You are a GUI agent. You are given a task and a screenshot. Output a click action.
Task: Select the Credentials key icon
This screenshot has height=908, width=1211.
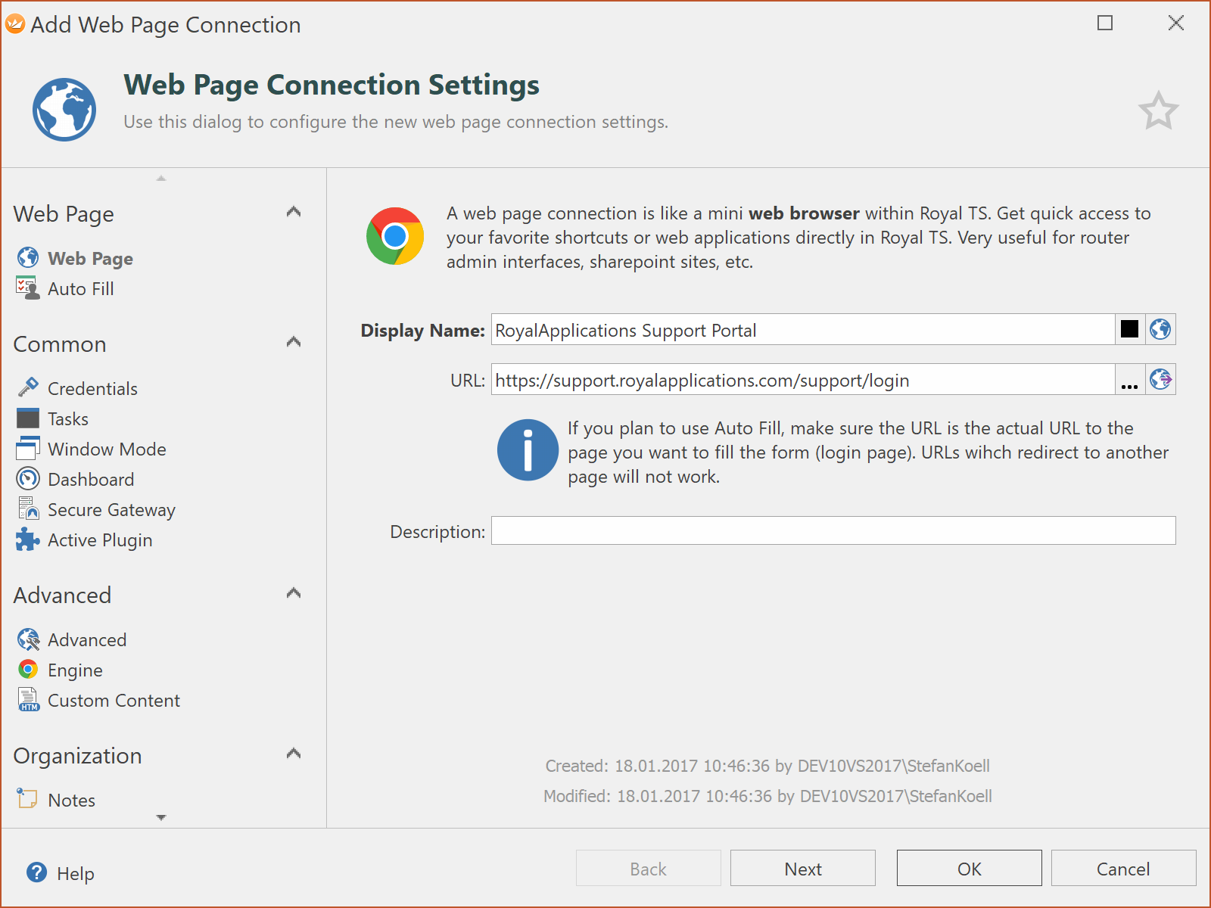28,387
